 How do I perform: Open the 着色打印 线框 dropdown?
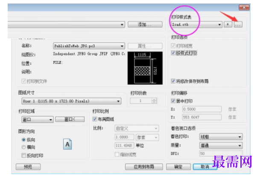221,137
